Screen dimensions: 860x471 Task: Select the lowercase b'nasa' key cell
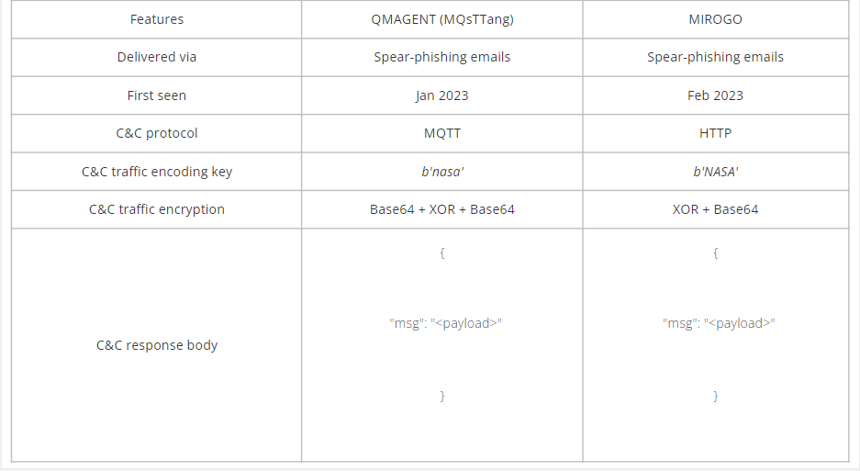(442, 172)
